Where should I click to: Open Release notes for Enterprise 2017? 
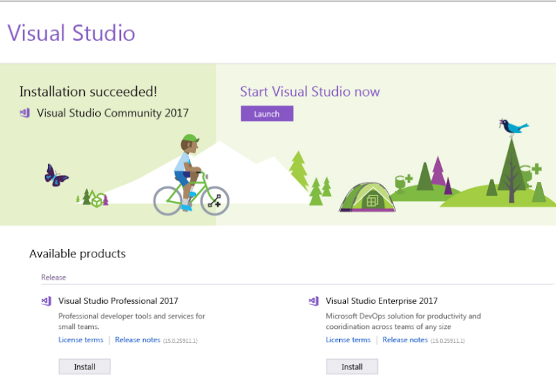(x=405, y=339)
